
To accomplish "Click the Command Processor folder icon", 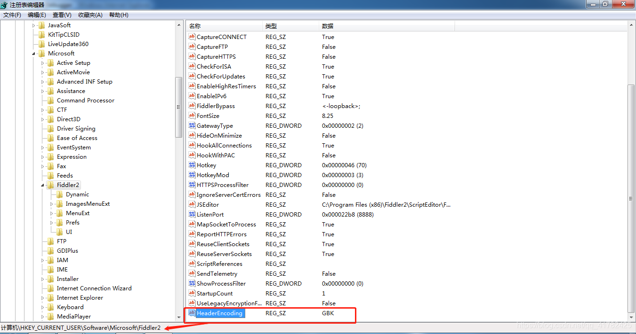I will click(51, 101).
